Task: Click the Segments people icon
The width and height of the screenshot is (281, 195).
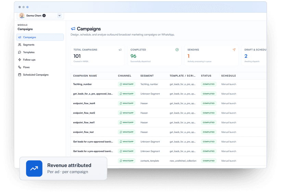Action: point(20,45)
